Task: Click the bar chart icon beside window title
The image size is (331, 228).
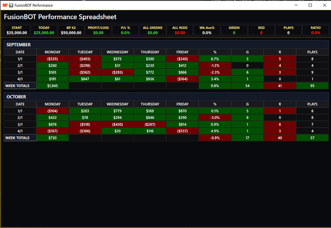Action: 11,6
